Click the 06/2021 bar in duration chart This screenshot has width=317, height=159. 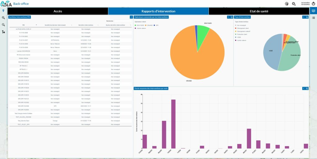click(249, 139)
